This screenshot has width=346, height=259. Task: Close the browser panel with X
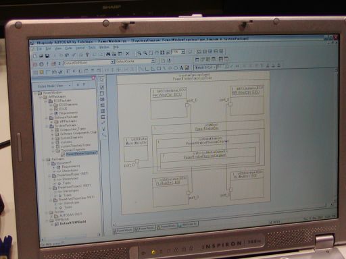[x=93, y=78]
